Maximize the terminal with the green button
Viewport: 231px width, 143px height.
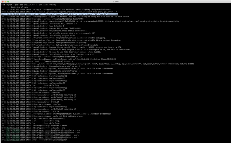8,1
